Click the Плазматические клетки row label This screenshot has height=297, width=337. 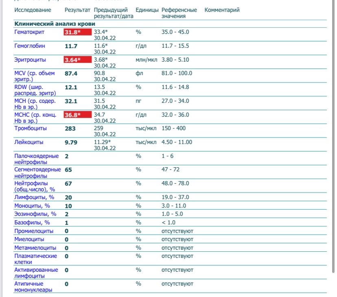35,259
